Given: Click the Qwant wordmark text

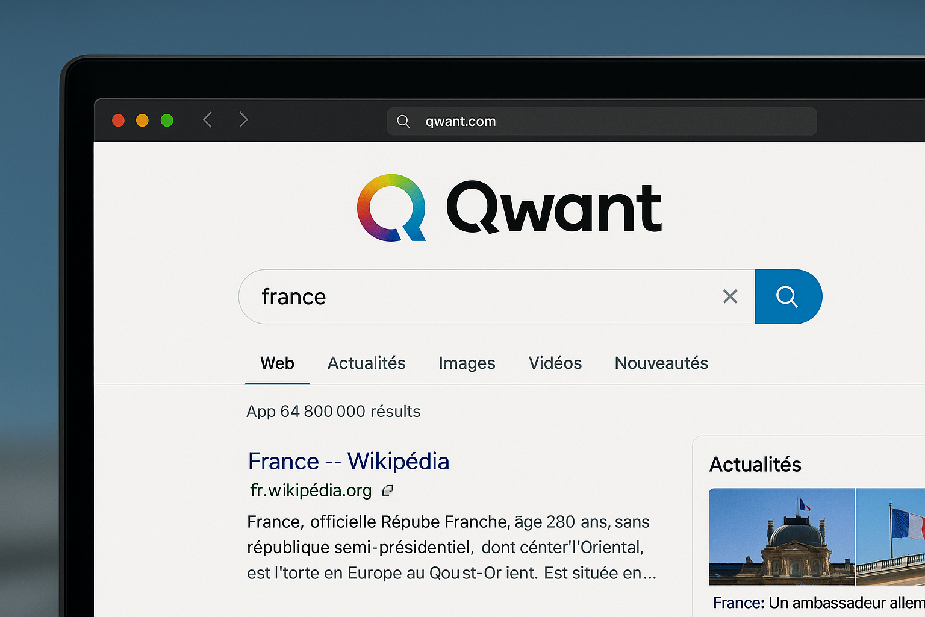Looking at the screenshot, I should (554, 207).
